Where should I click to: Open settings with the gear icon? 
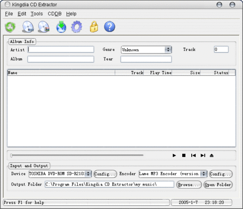pos(76,27)
